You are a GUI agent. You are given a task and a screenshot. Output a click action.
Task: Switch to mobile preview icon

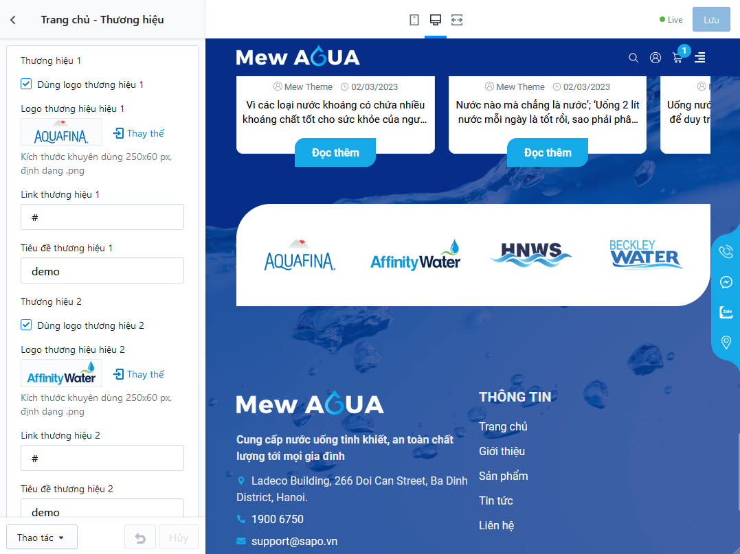[x=414, y=20]
